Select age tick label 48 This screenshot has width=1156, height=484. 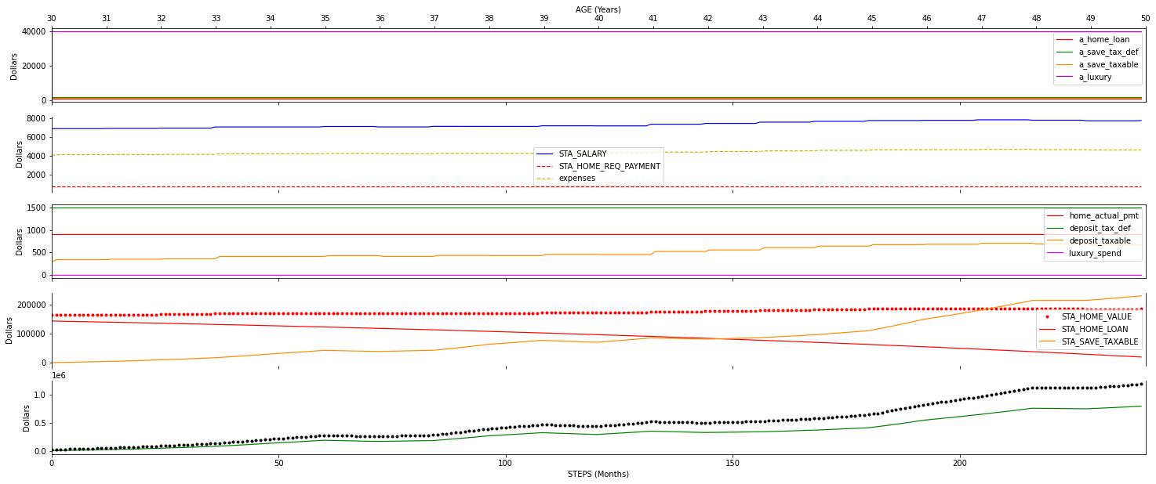tap(1037, 19)
